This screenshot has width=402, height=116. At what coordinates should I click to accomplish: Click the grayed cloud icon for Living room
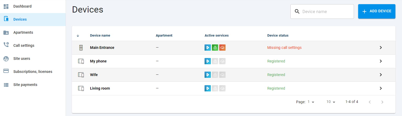point(222,88)
